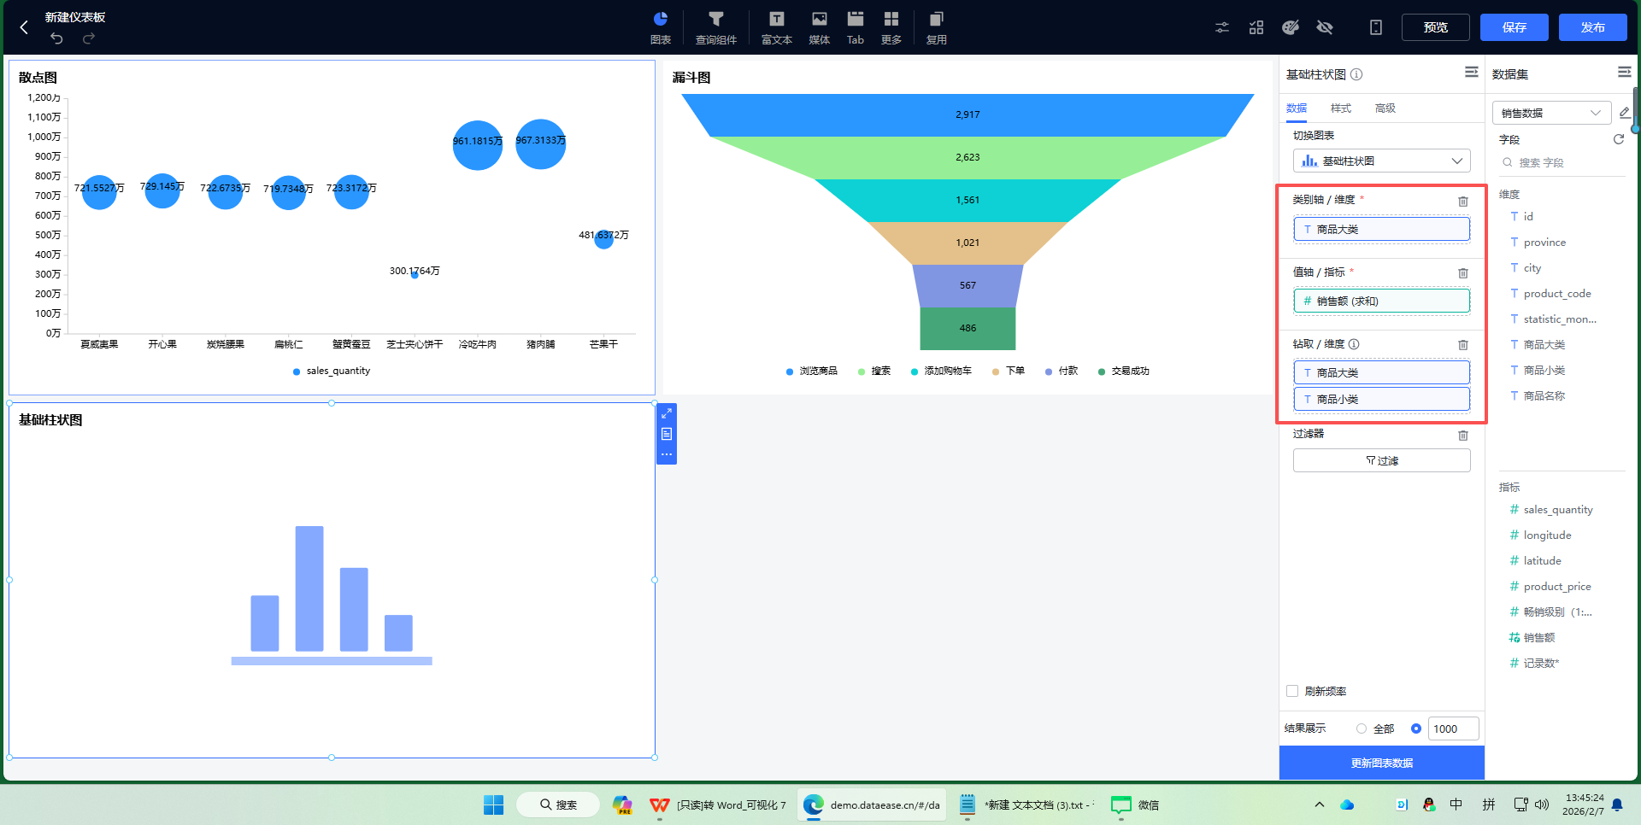Switch to the 数据 tab
This screenshot has width=1641, height=825.
[1297, 108]
